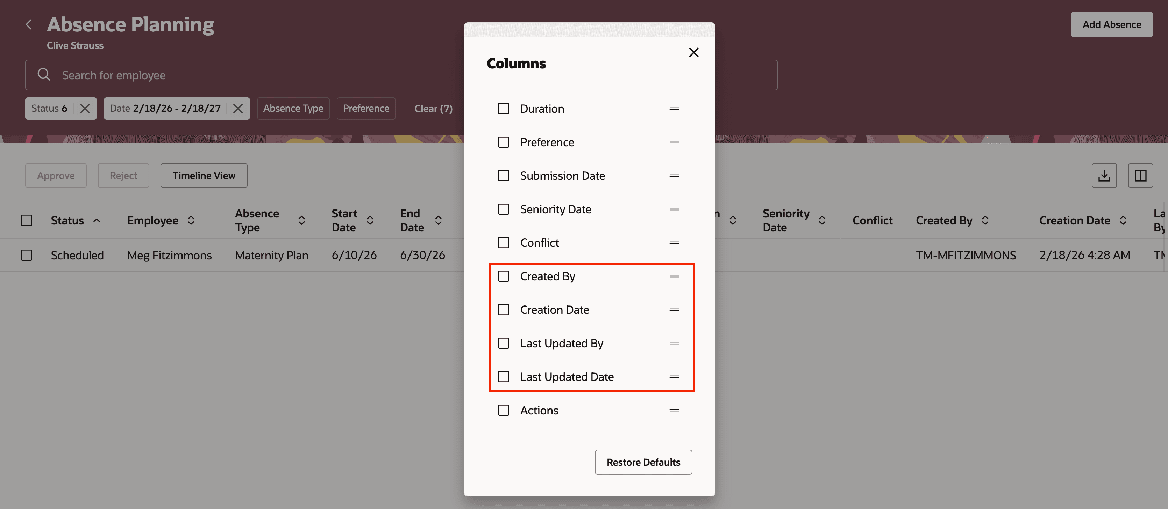
Task: Enable the Created By column checkbox
Action: [504, 276]
